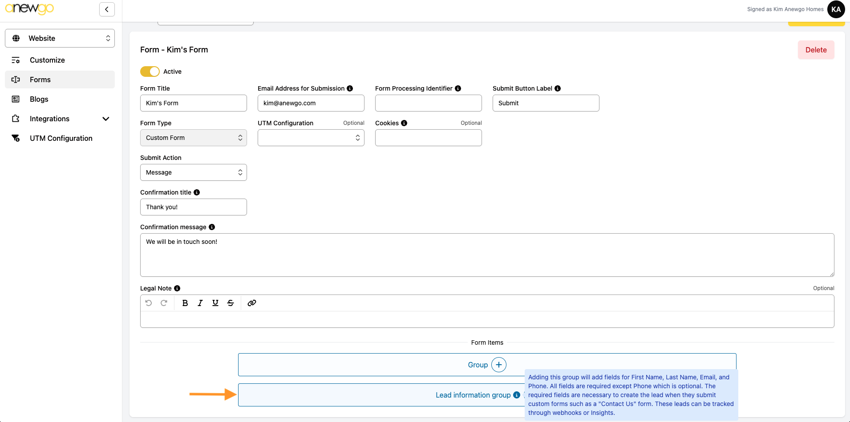Screen dimensions: 850x422
Task: Apply underline in Legal Note toolbar
Action: click(215, 303)
